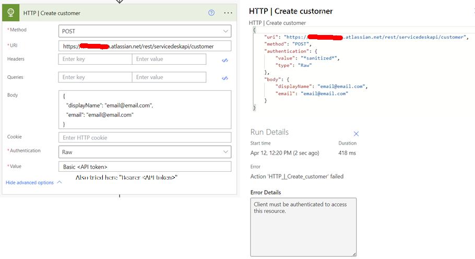The height and width of the screenshot is (259, 475).
Task: Click the Error Details label
Action: pos(266,192)
